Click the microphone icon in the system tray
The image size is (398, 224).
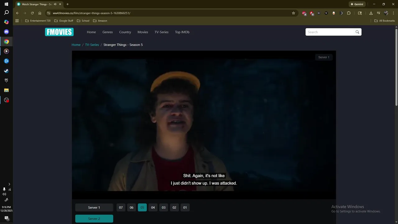(x=4, y=189)
